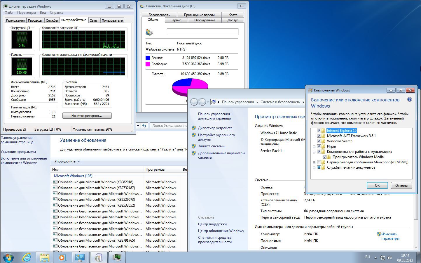The image size is (421, 263).
Task: Collapse Компоненты для работы с мультимедиа node
Action: [314, 152]
